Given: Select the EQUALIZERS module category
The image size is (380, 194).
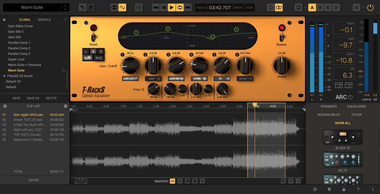Looking at the screenshot, I should pos(356,106).
